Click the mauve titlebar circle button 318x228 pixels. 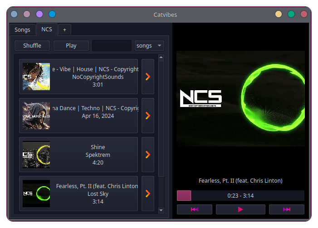(27, 14)
